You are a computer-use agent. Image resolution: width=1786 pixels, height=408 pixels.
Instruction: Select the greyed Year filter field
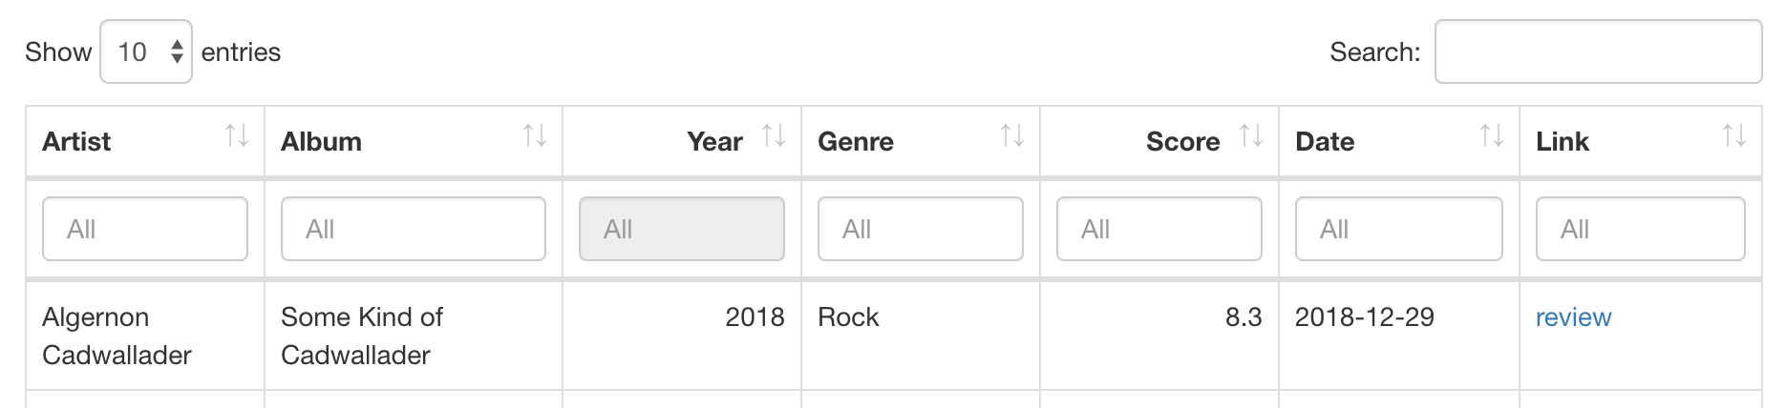point(682,229)
